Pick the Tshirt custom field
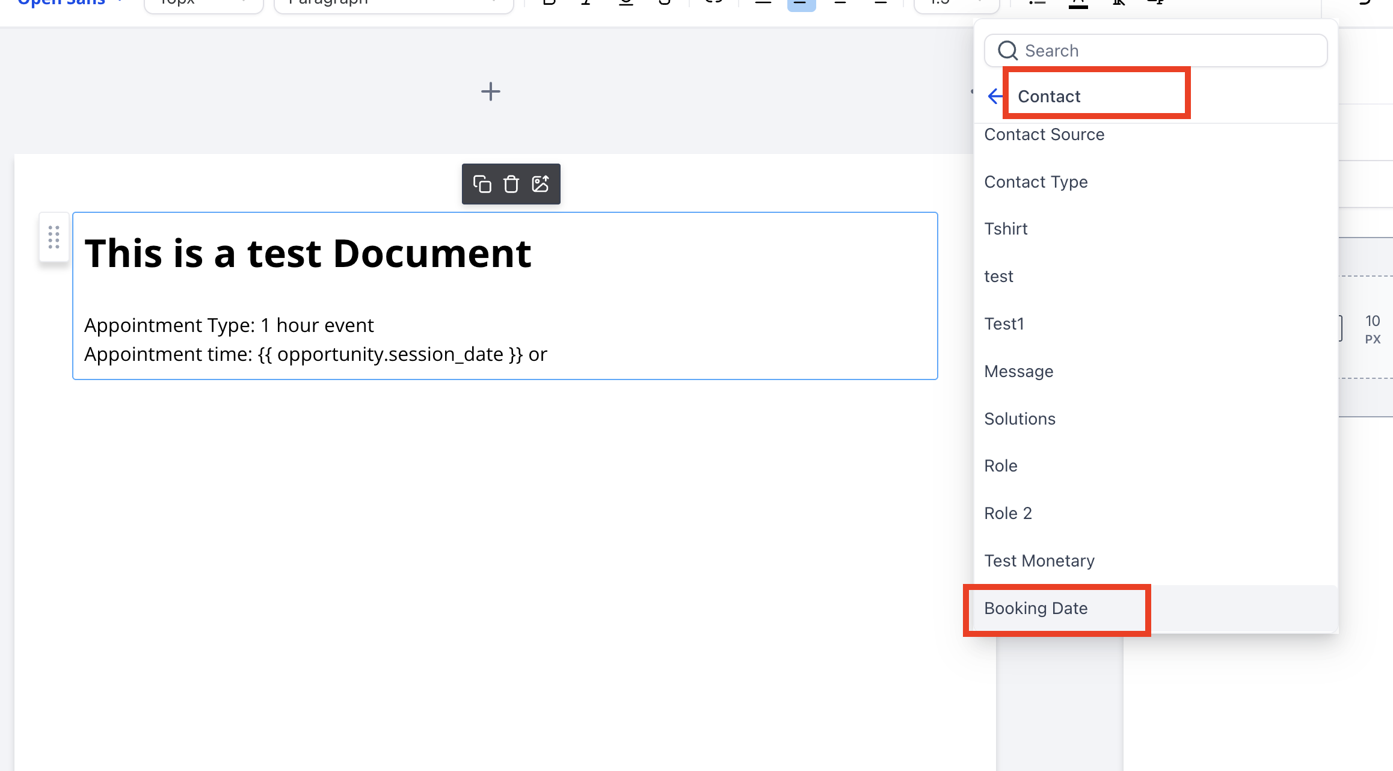The image size is (1393, 771). pyautogui.click(x=1006, y=229)
